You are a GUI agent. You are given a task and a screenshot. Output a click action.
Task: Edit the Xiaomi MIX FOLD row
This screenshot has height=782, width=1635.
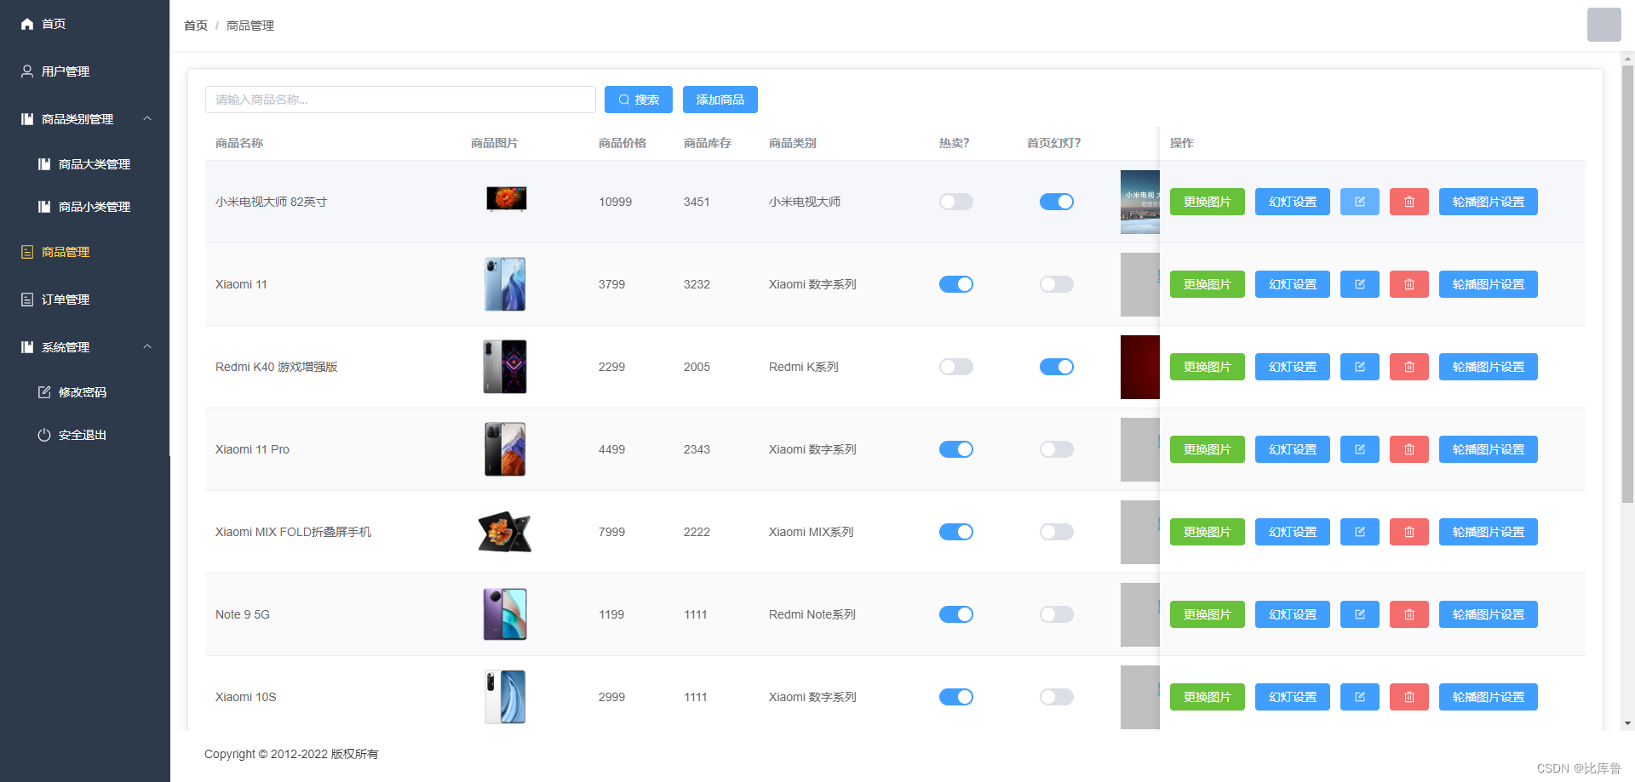[1360, 532]
